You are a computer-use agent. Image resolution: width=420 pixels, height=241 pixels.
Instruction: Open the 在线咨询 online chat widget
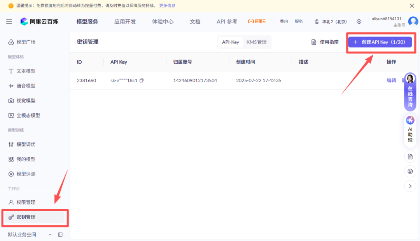tap(410, 92)
